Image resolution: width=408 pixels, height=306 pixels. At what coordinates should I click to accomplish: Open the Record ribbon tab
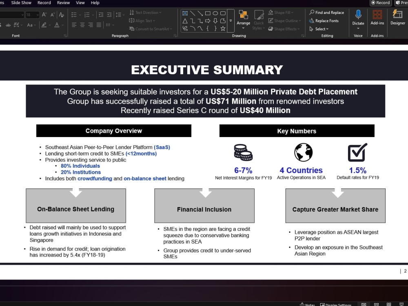click(44, 2)
